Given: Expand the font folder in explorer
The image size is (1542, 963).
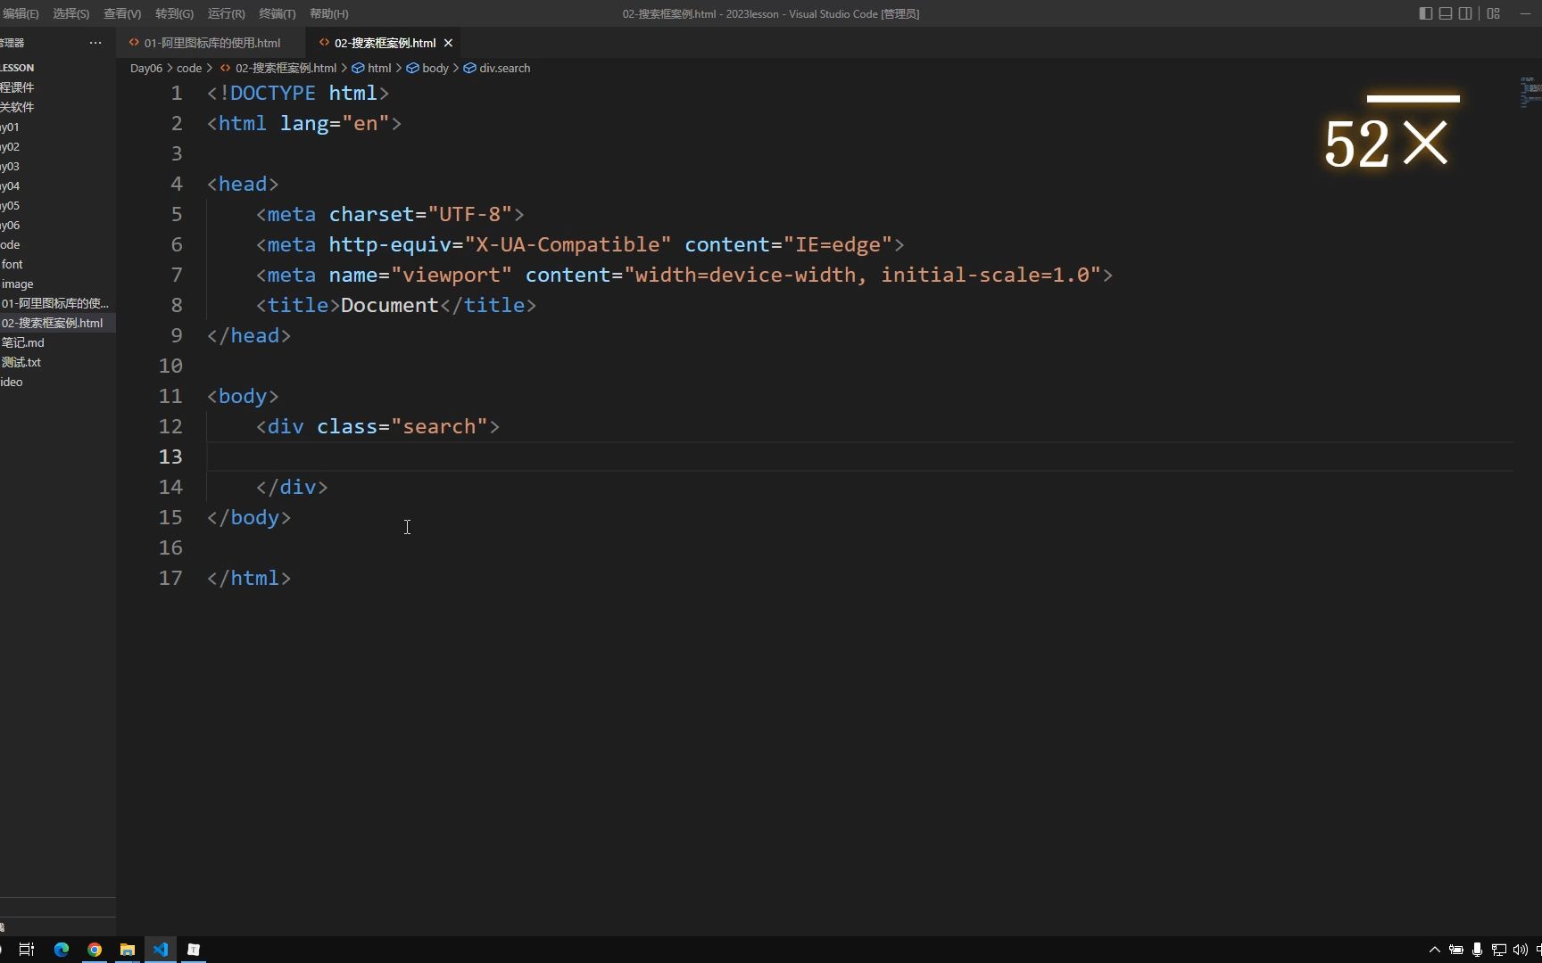Looking at the screenshot, I should pos(12,264).
